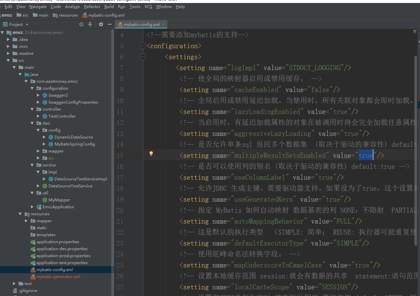The width and height of the screenshot is (420, 296).
Task: Select the util package
Action: click(45, 193)
